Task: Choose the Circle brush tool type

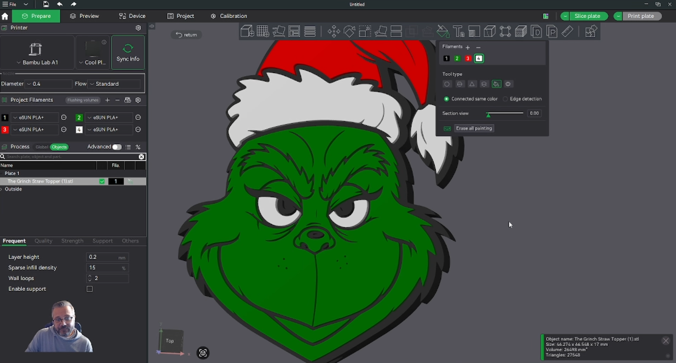Action: 447,84
